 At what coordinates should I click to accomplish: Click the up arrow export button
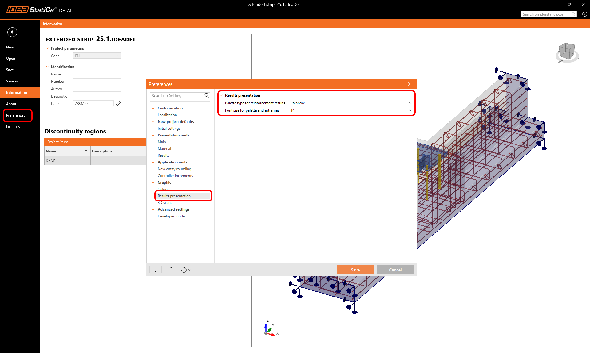click(171, 270)
